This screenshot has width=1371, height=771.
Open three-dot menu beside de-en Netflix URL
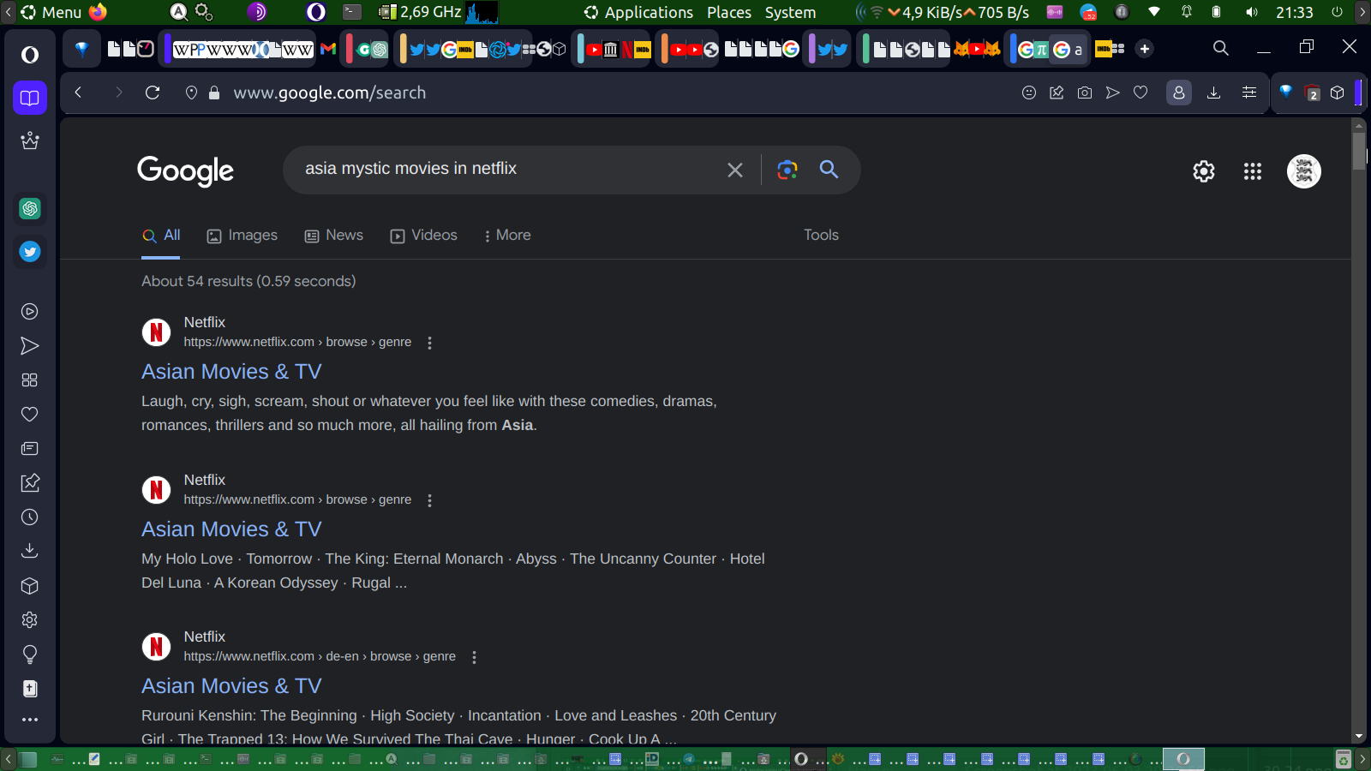475,657
